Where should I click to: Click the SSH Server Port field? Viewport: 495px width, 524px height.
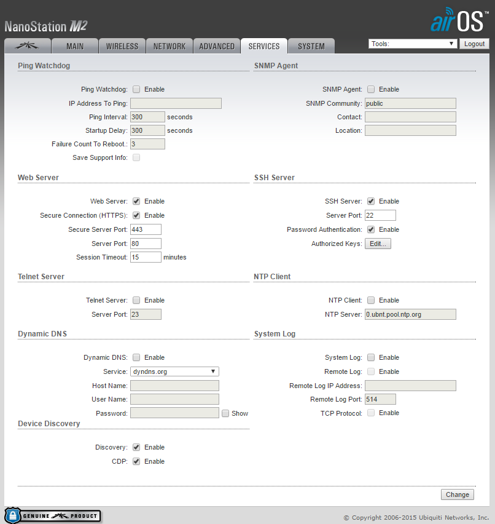pyautogui.click(x=380, y=215)
